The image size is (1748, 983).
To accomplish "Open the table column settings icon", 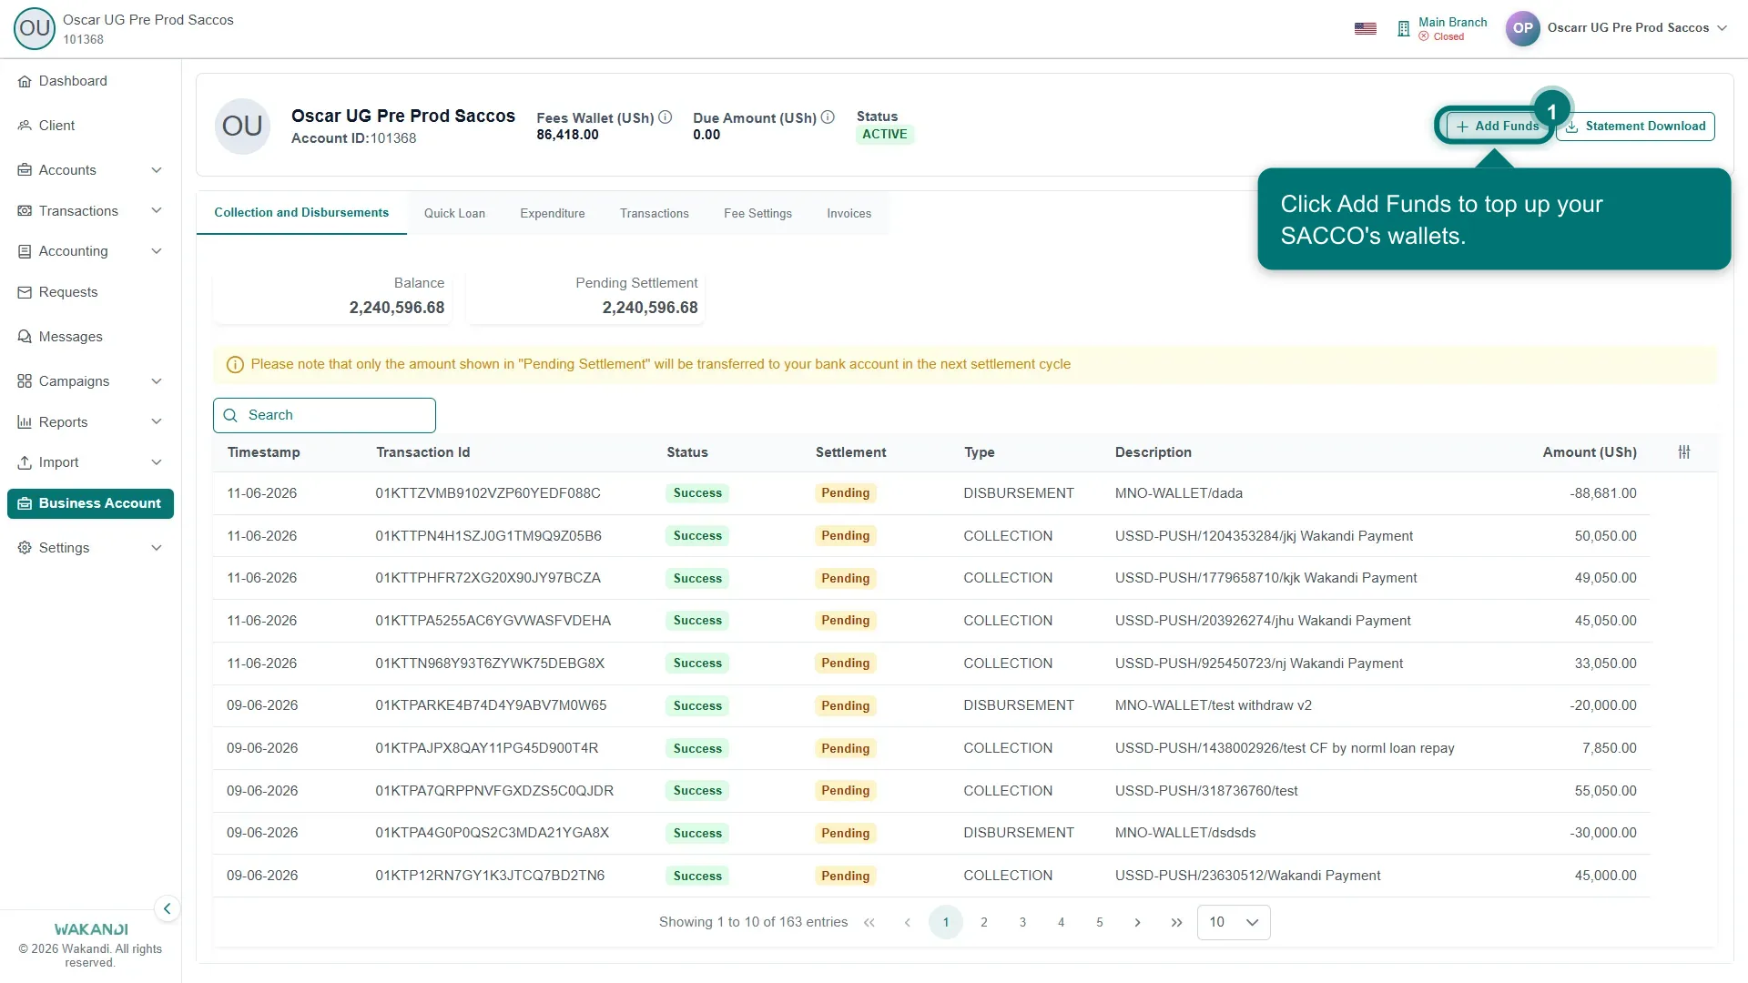I will point(1684,452).
